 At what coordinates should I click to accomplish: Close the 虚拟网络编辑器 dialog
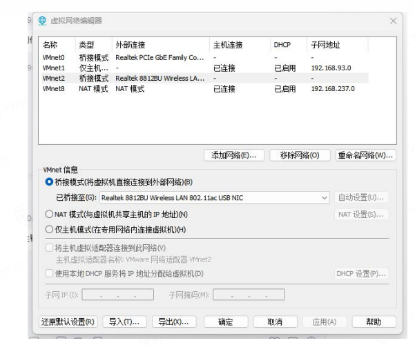tap(394, 21)
